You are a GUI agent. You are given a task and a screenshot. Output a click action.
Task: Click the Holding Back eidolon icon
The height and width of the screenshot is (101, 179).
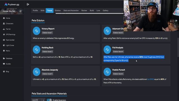[37, 50]
